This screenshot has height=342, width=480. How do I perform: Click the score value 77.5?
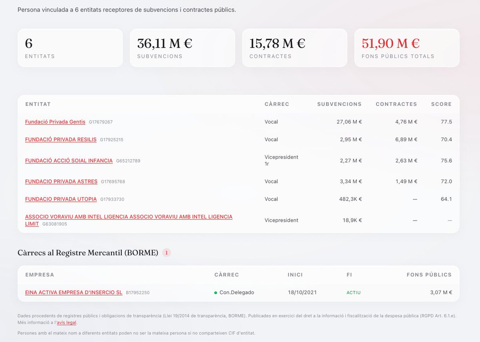pyautogui.click(x=446, y=122)
